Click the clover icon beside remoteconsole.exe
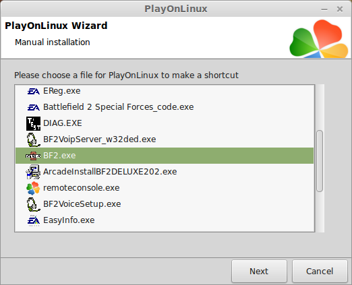352x285 pixels. click(33, 188)
